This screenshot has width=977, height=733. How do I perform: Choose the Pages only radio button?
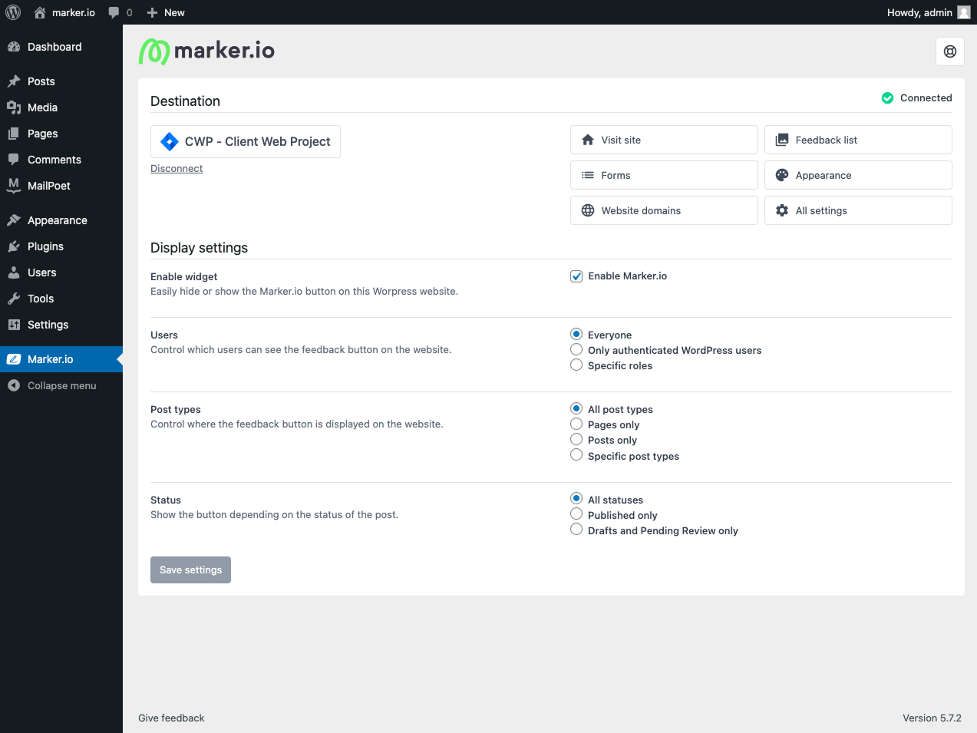pos(576,424)
